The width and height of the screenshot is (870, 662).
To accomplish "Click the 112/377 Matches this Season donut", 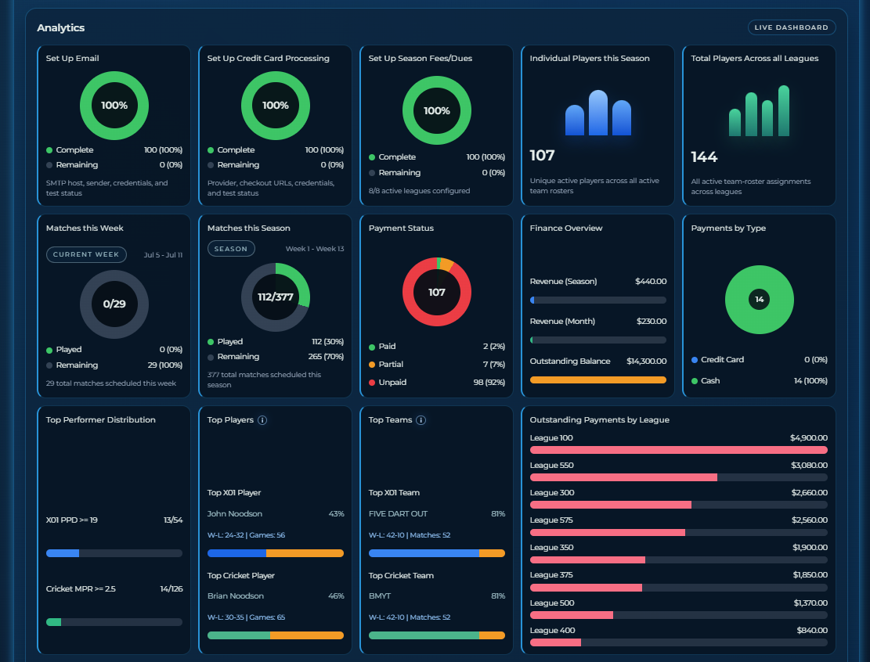I will point(275,297).
